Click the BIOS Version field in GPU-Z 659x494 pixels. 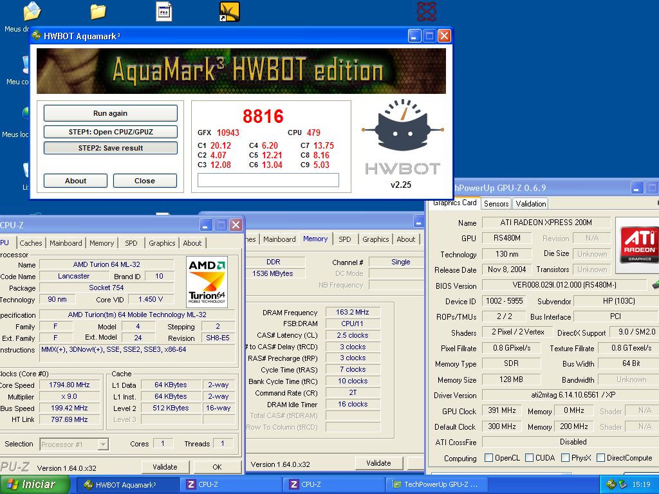pyautogui.click(x=564, y=285)
